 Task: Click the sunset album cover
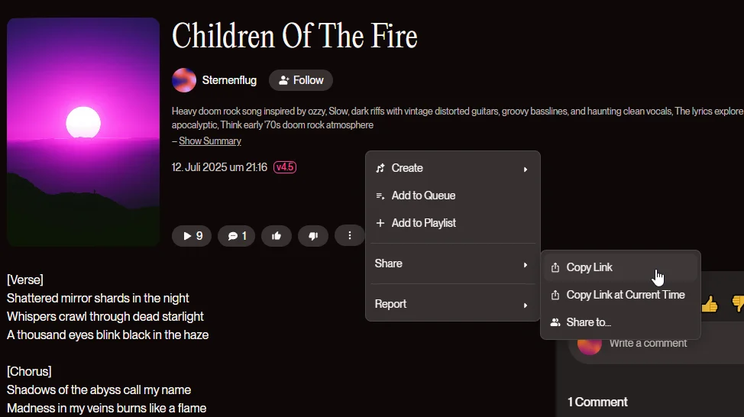[83, 132]
